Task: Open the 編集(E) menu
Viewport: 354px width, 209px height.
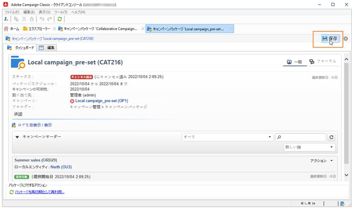Action: click(29, 12)
